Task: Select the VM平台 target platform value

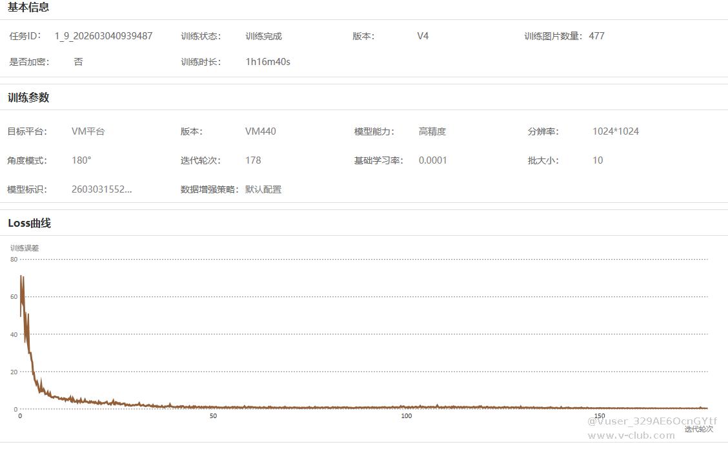Action: pyautogui.click(x=88, y=131)
